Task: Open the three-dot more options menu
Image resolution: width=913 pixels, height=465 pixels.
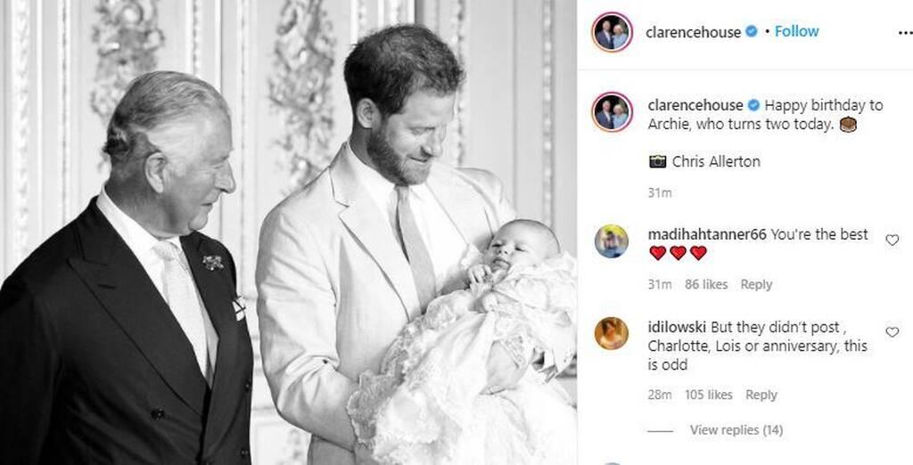Action: coord(905,32)
